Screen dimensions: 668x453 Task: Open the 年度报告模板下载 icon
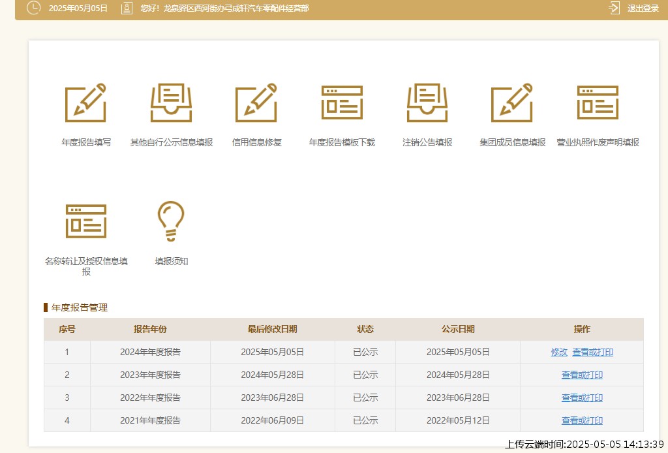342,102
